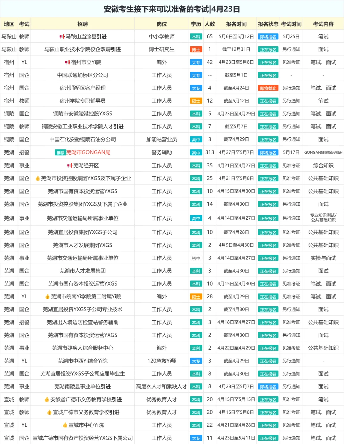344x444 pixels.
Task: Click the 初中 tag in the 芜湖市交通运输局 row
Action: [196, 258]
